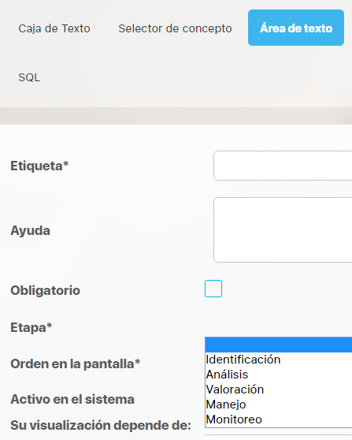Enable the Obligatorio checkbox

pyautogui.click(x=213, y=289)
